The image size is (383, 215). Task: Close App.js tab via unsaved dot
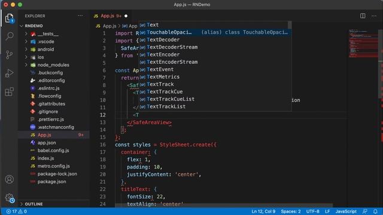coord(126,16)
